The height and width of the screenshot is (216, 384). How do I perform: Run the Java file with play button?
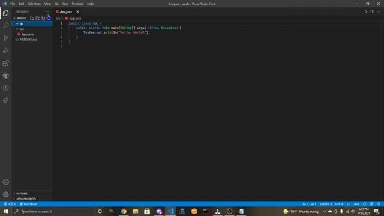366,11
